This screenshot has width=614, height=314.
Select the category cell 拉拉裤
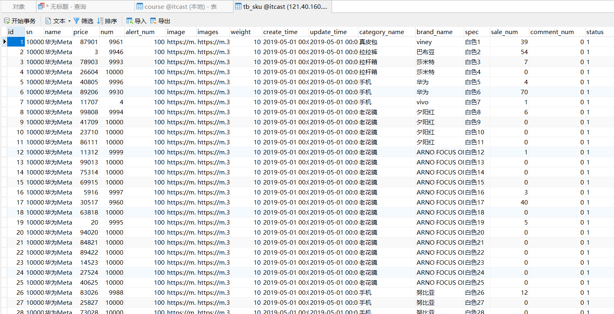point(387,52)
